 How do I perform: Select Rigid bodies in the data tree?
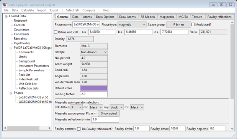point(22,43)
